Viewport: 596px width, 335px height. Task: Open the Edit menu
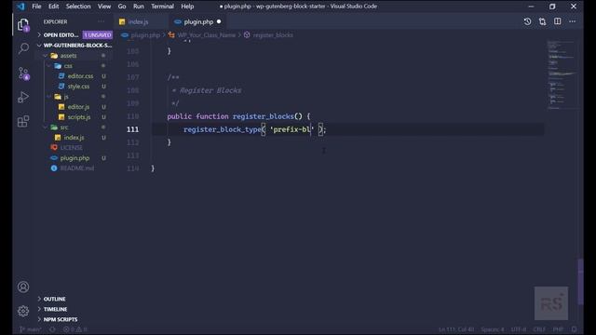coord(54,7)
